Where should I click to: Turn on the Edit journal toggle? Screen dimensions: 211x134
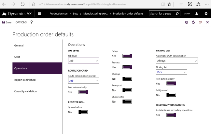click(x=171, y=95)
